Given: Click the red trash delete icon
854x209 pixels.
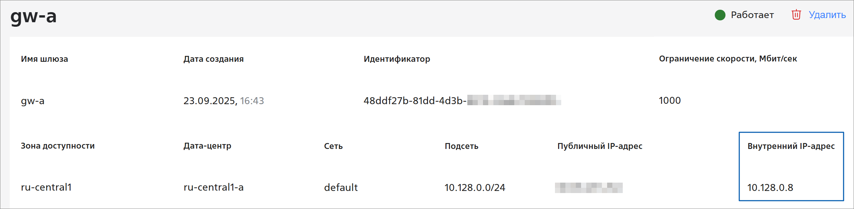Looking at the screenshot, I should [796, 15].
